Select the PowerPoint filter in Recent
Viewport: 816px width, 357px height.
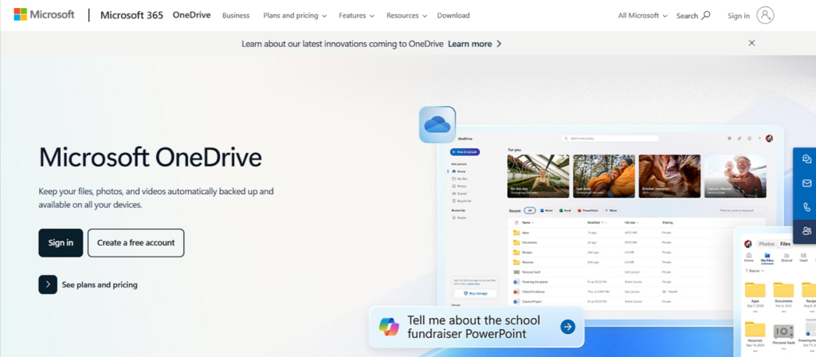click(587, 210)
